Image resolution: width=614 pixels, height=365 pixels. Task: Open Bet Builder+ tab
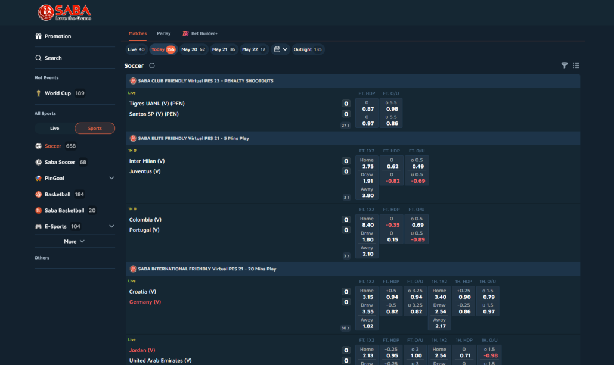pyautogui.click(x=200, y=33)
